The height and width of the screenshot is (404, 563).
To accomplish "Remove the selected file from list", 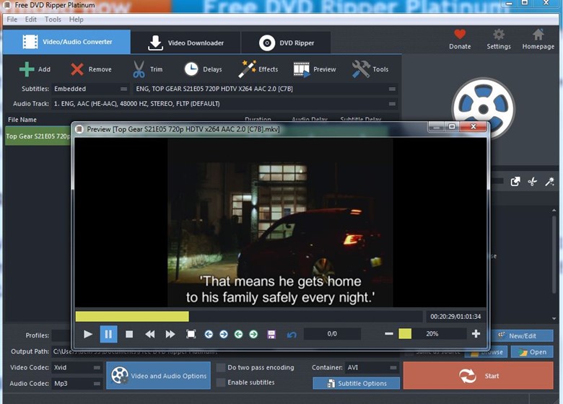I will click(x=91, y=69).
